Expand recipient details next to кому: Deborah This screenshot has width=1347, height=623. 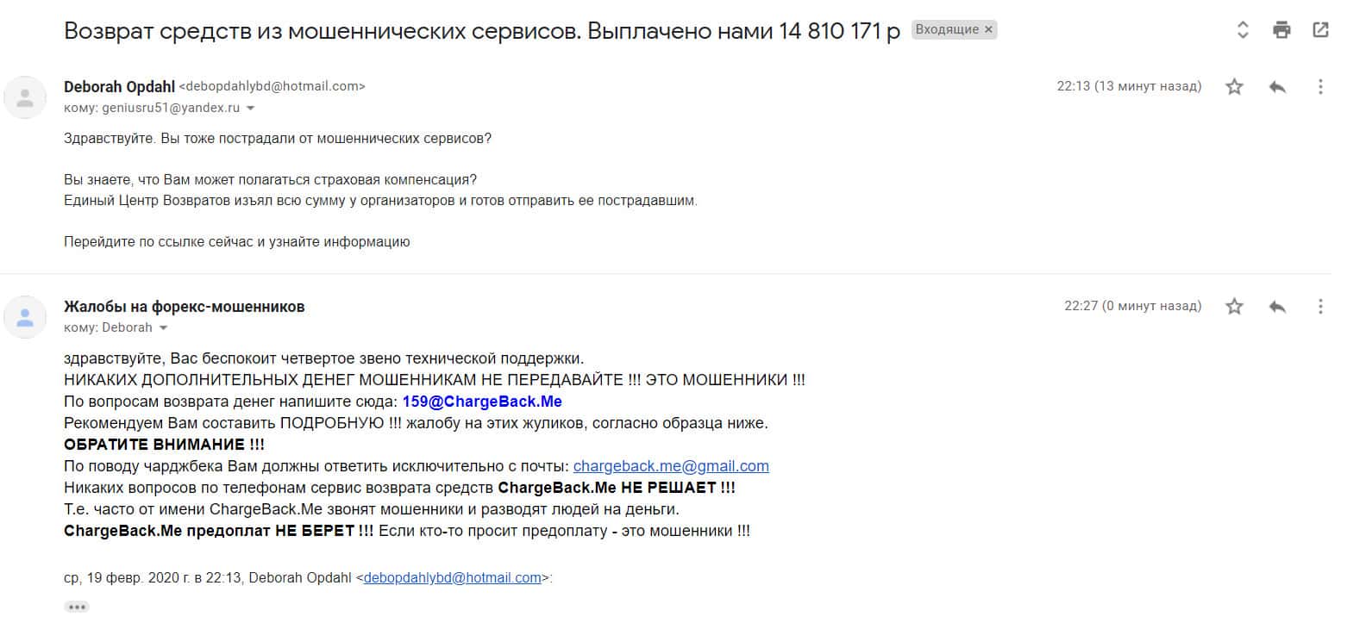pyautogui.click(x=164, y=328)
